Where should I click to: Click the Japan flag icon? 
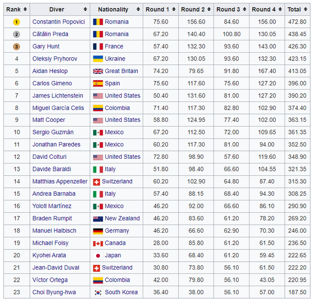point(98,255)
